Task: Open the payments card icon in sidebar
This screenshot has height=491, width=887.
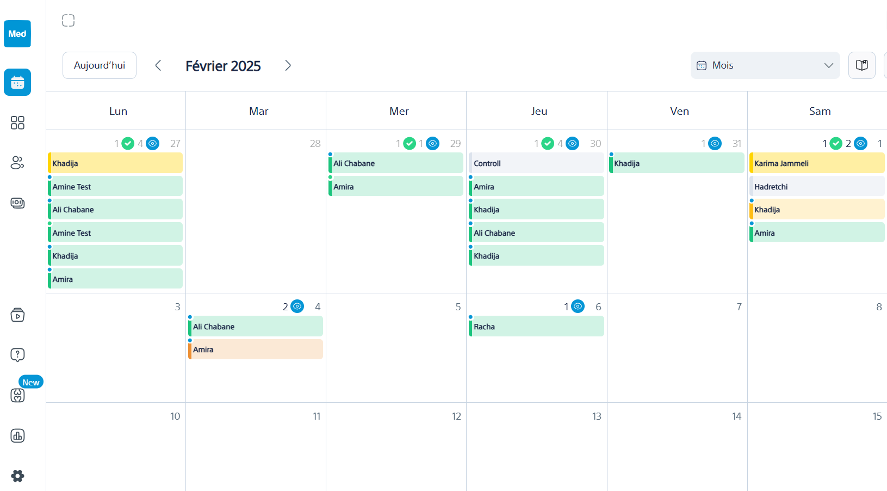Action: 17,203
